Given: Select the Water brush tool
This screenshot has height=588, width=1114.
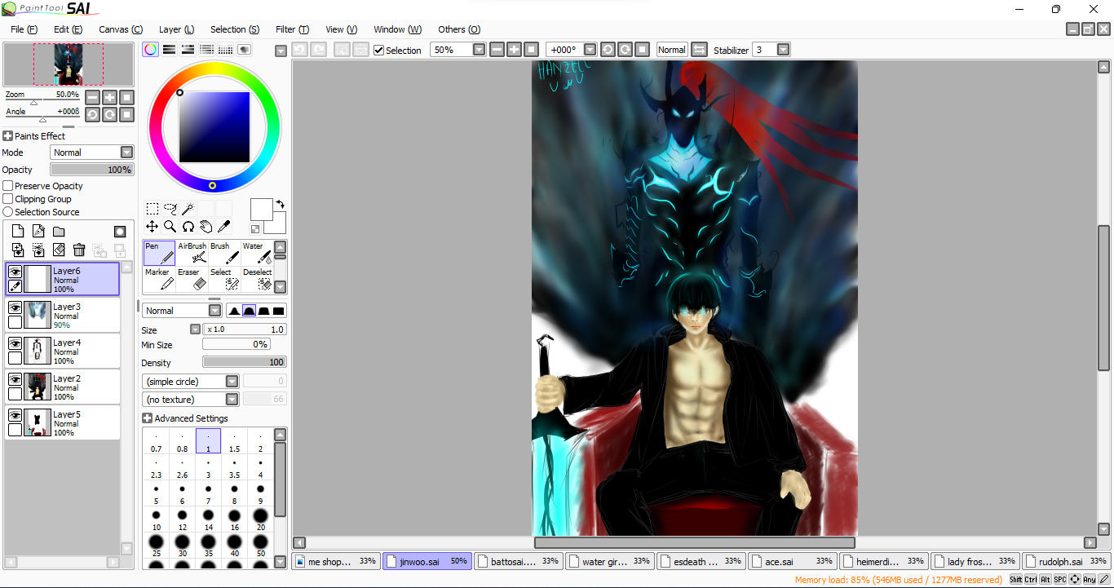Looking at the screenshot, I should point(258,254).
